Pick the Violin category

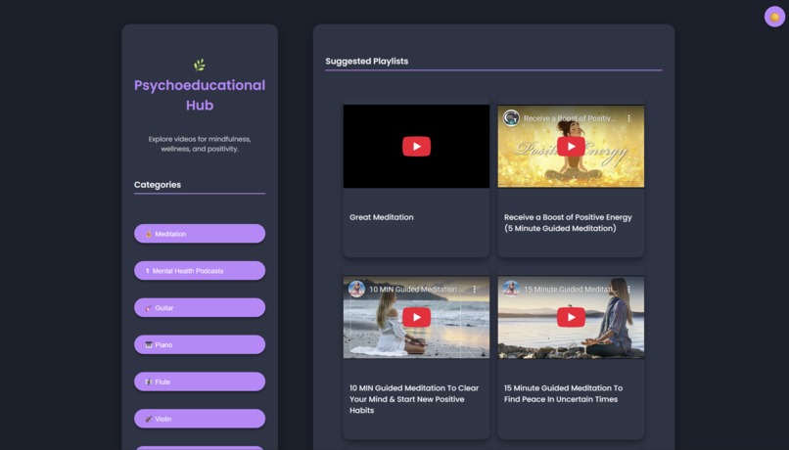(200, 419)
